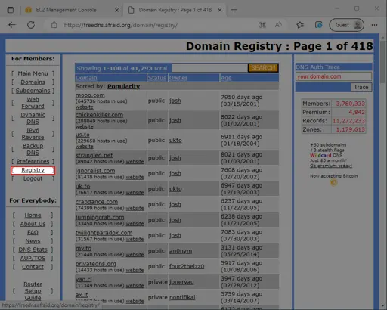Click Now accepting Bitcoin link
This screenshot has height=310, width=387.
coord(333,176)
